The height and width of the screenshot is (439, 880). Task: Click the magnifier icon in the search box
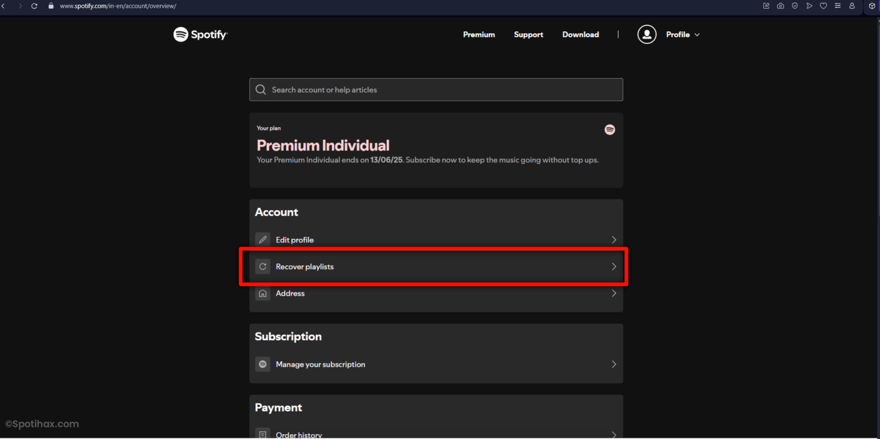tap(261, 89)
